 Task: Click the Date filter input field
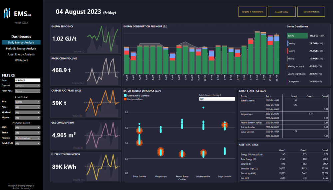tap(27, 80)
